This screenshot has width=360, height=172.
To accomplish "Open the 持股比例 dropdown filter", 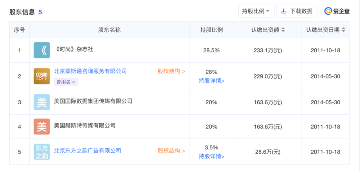I will click(256, 11).
